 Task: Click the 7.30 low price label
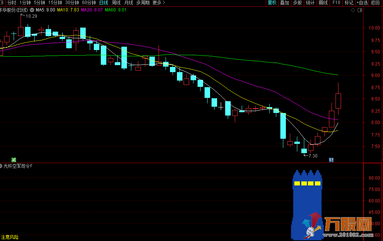point(313,156)
